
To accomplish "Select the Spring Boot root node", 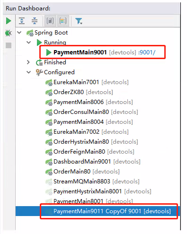I will click(51, 33).
